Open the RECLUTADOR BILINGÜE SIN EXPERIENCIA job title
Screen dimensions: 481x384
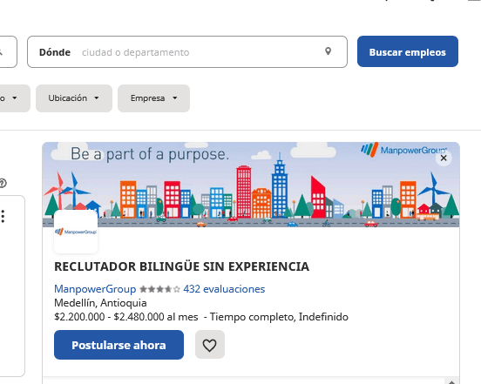181,266
